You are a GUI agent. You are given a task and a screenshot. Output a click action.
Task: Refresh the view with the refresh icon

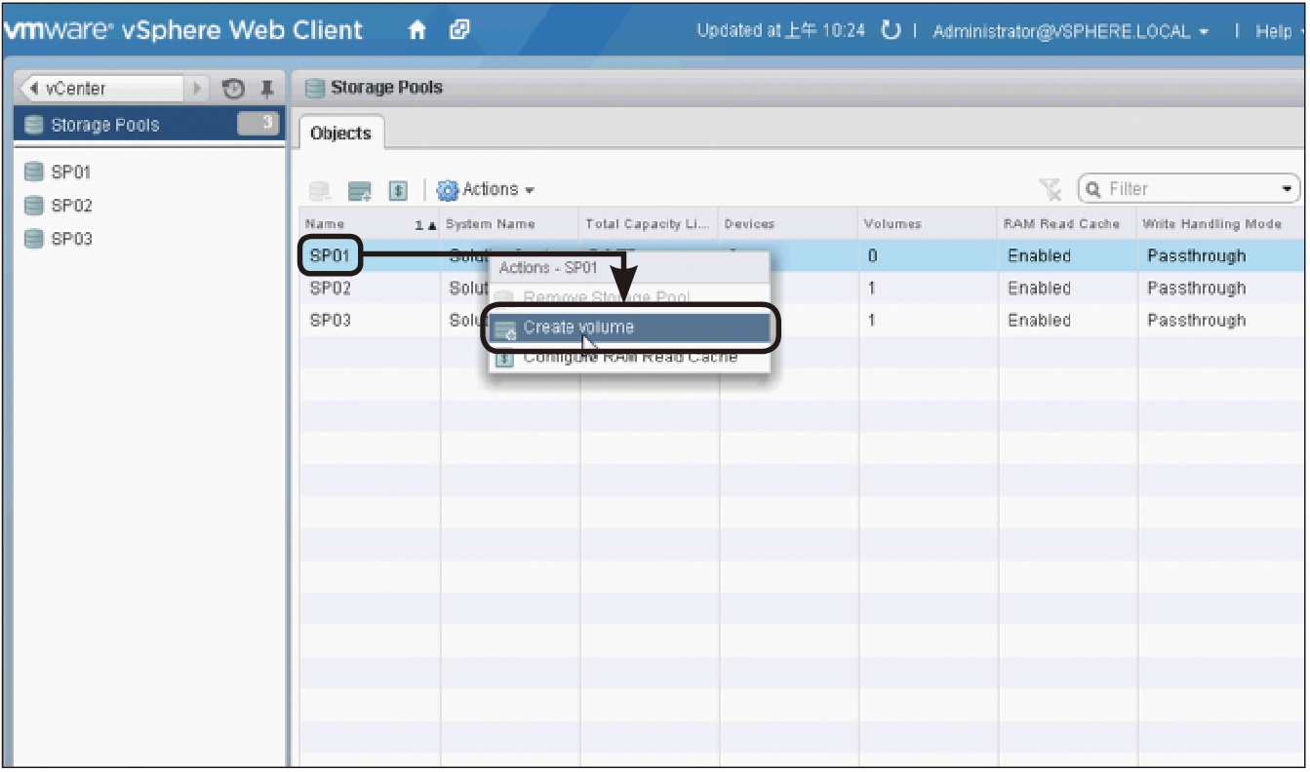tap(890, 31)
